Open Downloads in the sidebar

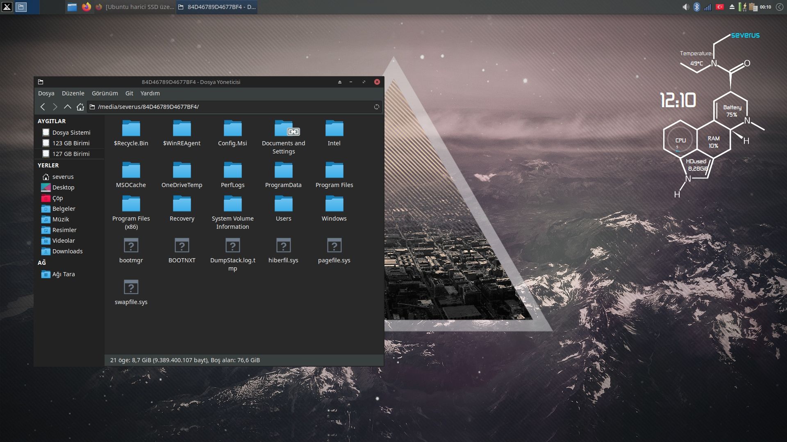coord(67,251)
